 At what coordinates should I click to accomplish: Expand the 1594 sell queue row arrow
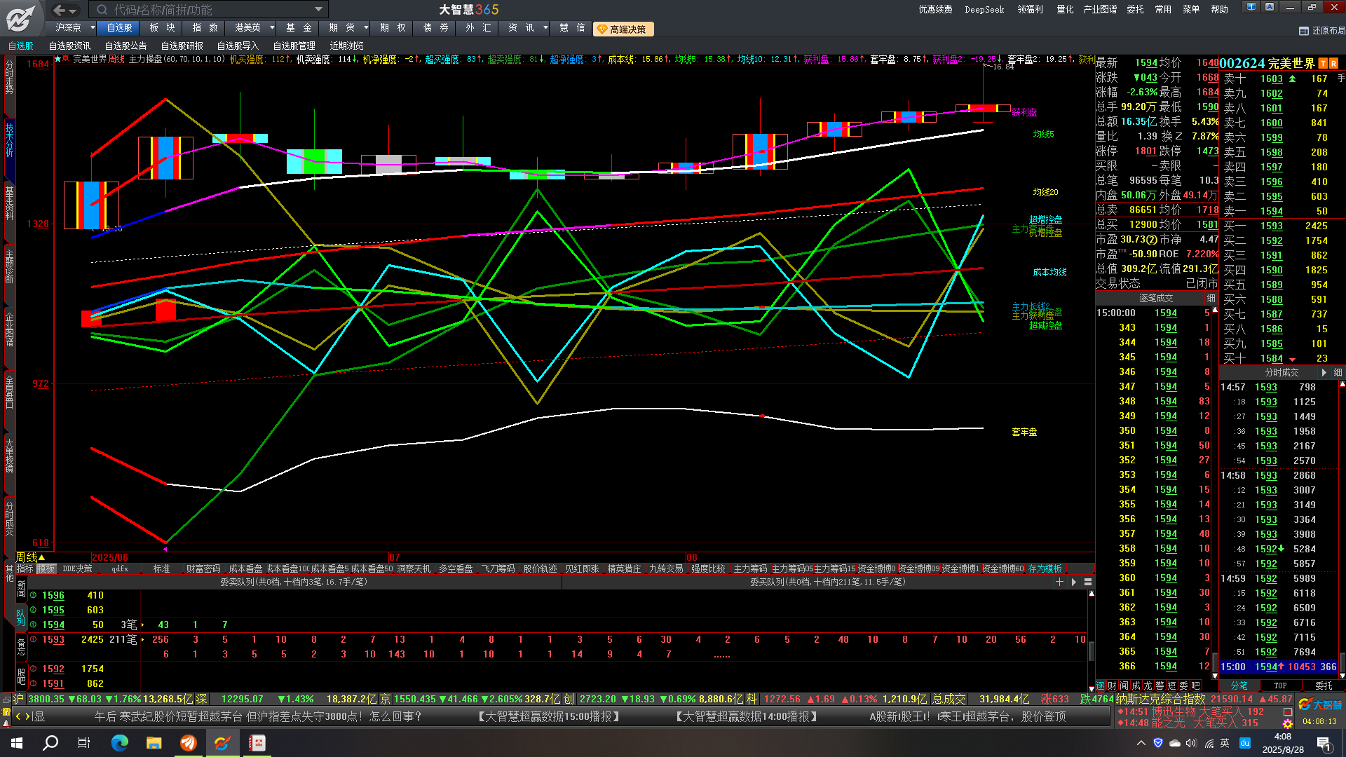click(142, 625)
